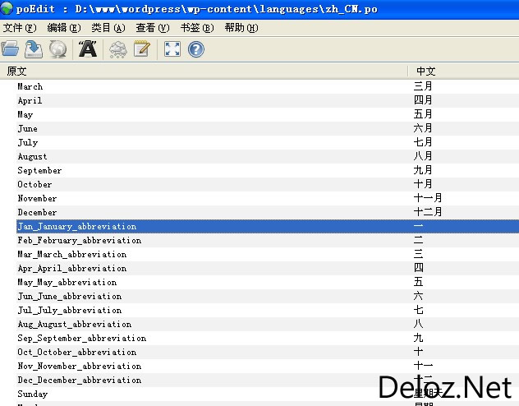
Task: Sort by the 中文 column header
Action: (x=464, y=72)
